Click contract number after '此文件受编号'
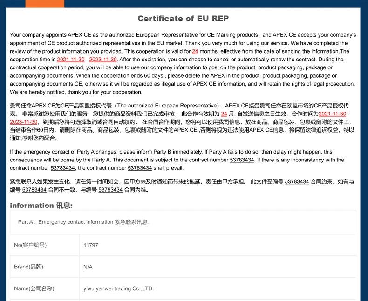This screenshot has height=301, width=368. coord(297,182)
